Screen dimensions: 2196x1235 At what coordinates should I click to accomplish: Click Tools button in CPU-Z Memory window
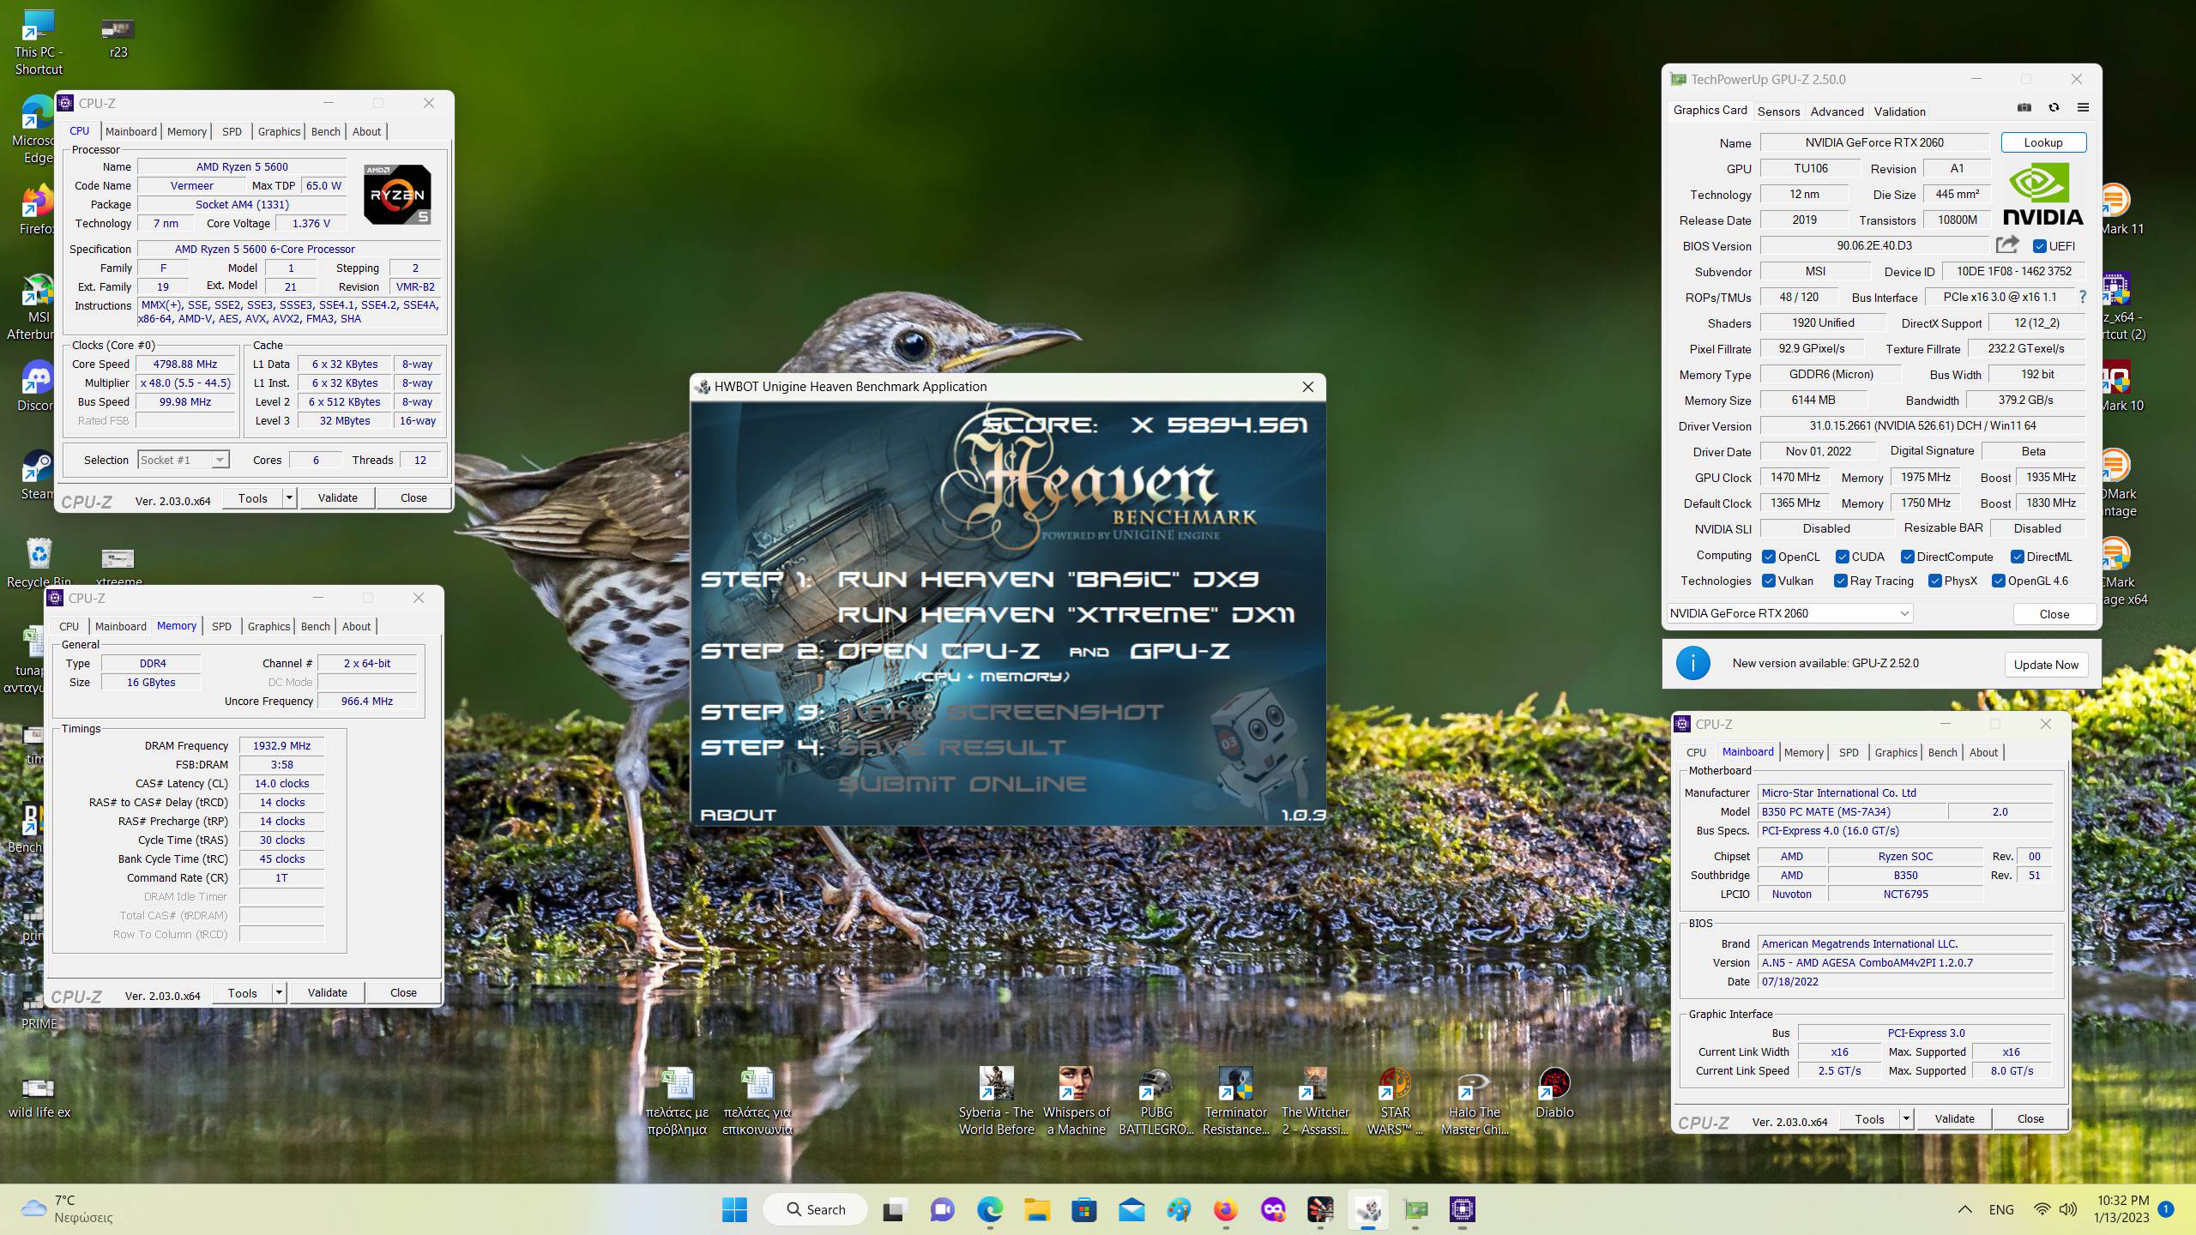click(x=242, y=992)
